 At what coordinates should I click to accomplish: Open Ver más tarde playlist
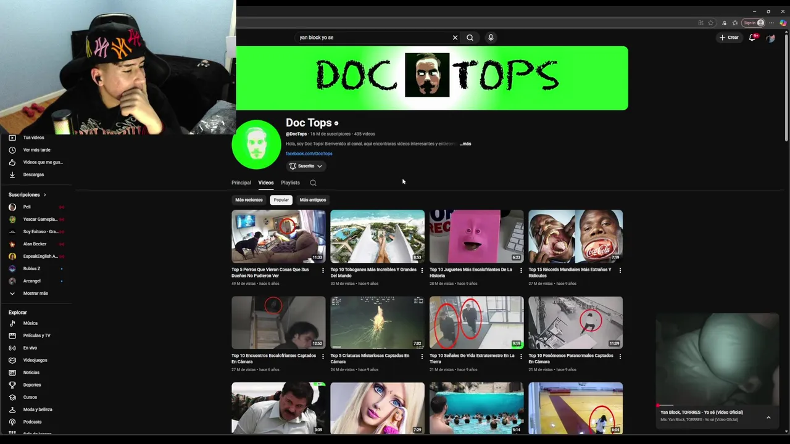(x=36, y=150)
